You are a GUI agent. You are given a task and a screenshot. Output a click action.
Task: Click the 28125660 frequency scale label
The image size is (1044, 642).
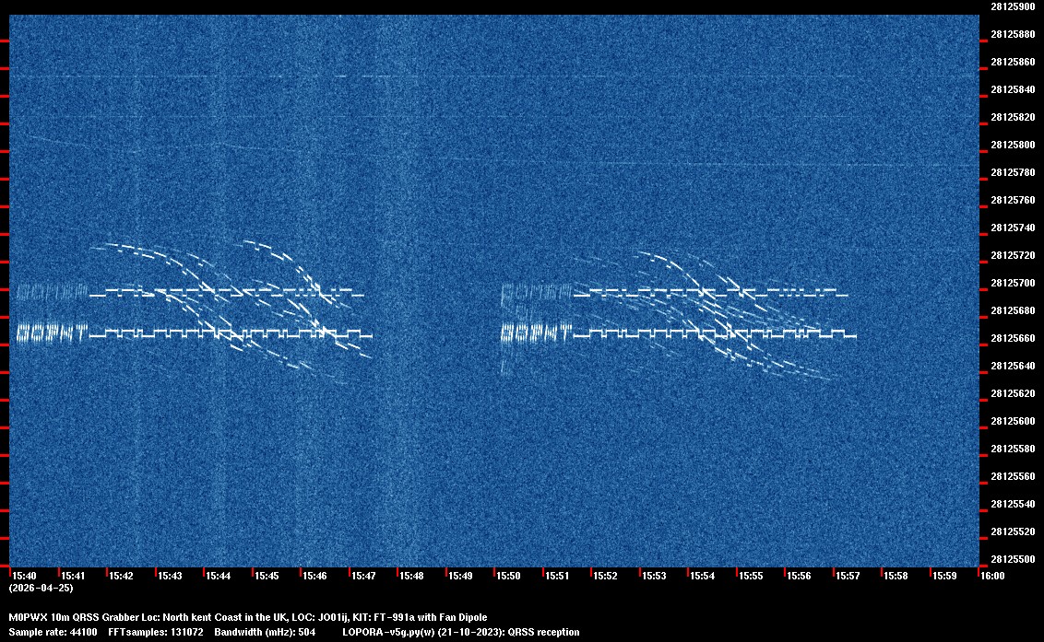1012,338
